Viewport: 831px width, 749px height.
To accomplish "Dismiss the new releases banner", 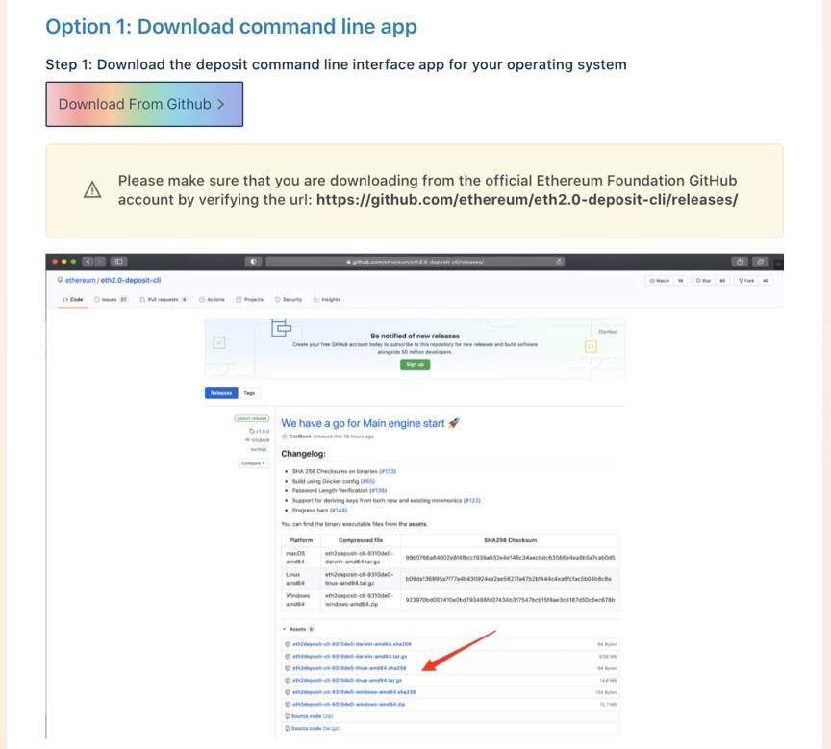I will click(x=607, y=332).
